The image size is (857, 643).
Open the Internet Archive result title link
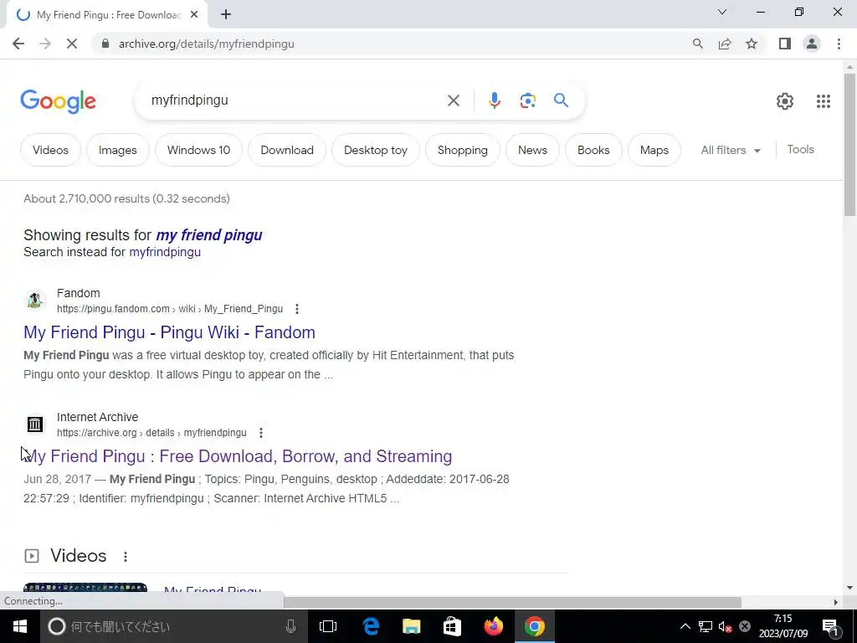(x=238, y=456)
